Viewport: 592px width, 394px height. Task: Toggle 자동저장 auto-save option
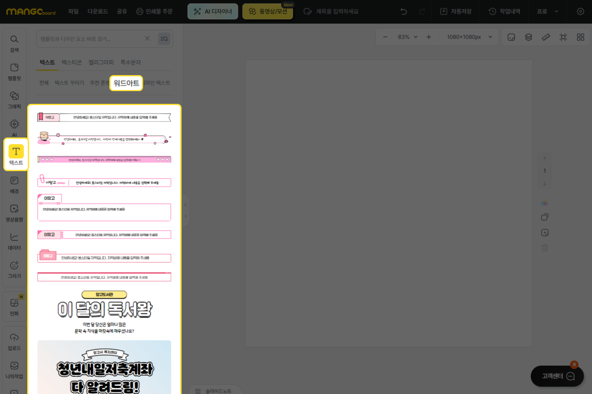pos(456,11)
